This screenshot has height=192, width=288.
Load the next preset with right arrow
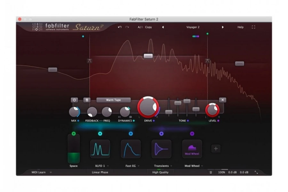(223, 27)
